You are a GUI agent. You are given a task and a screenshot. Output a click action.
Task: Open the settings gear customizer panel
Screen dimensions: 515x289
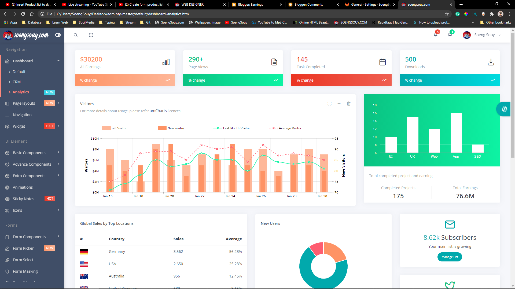pyautogui.click(x=504, y=109)
